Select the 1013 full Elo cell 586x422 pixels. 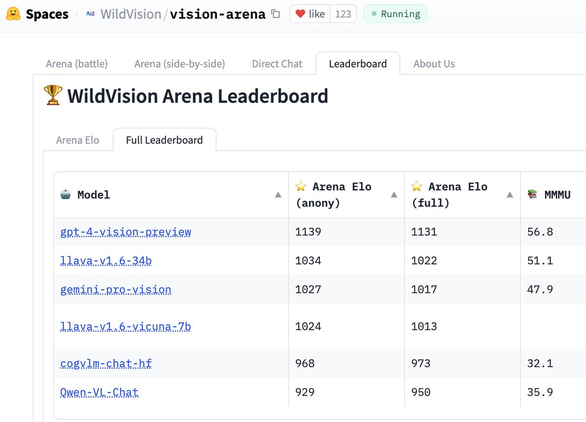[x=462, y=326]
